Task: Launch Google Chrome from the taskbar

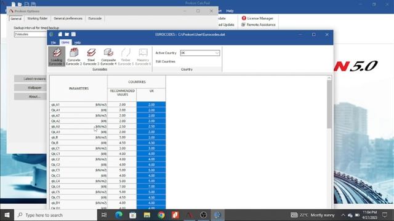Action: point(161,215)
